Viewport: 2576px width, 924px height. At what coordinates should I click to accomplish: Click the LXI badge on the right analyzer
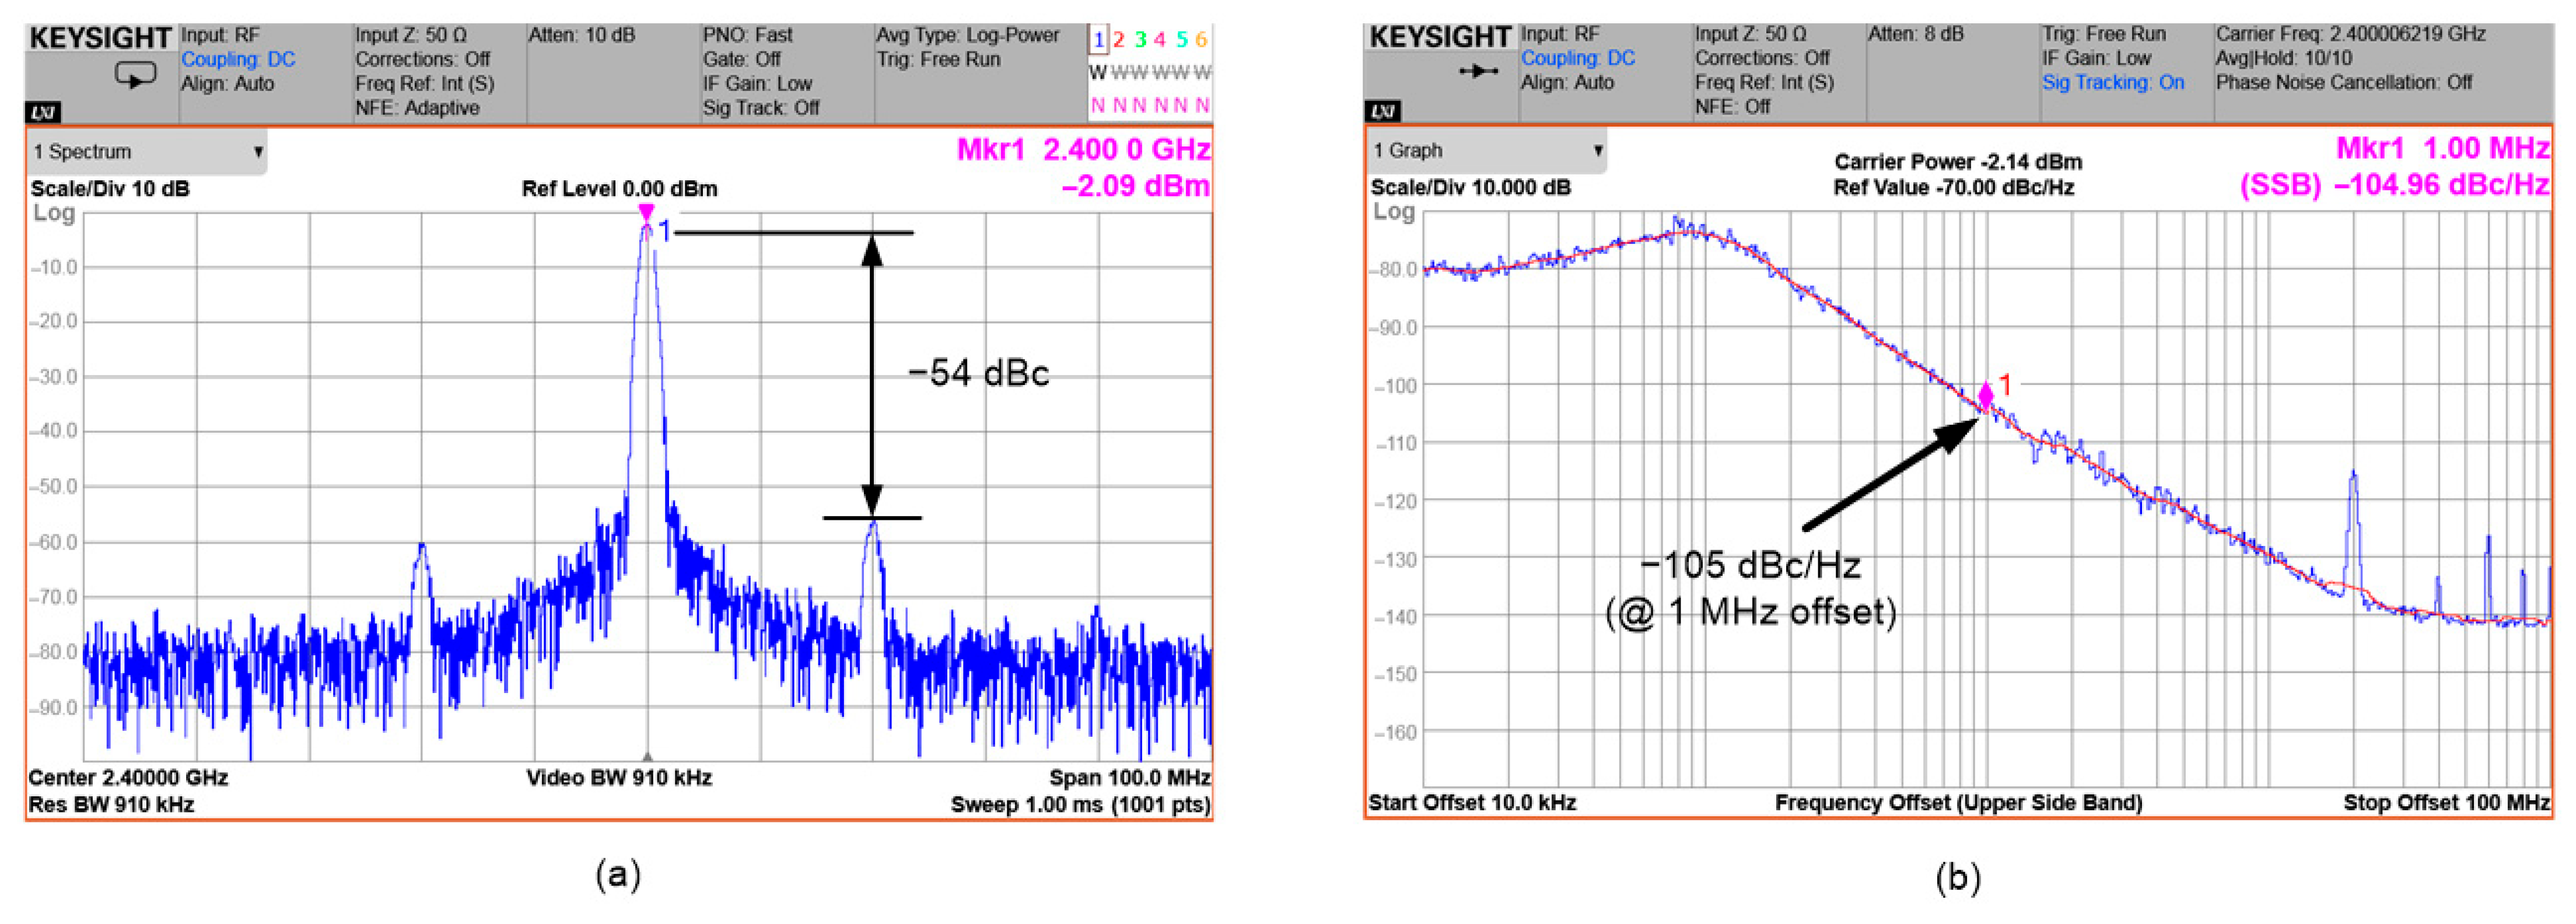coord(1383,110)
